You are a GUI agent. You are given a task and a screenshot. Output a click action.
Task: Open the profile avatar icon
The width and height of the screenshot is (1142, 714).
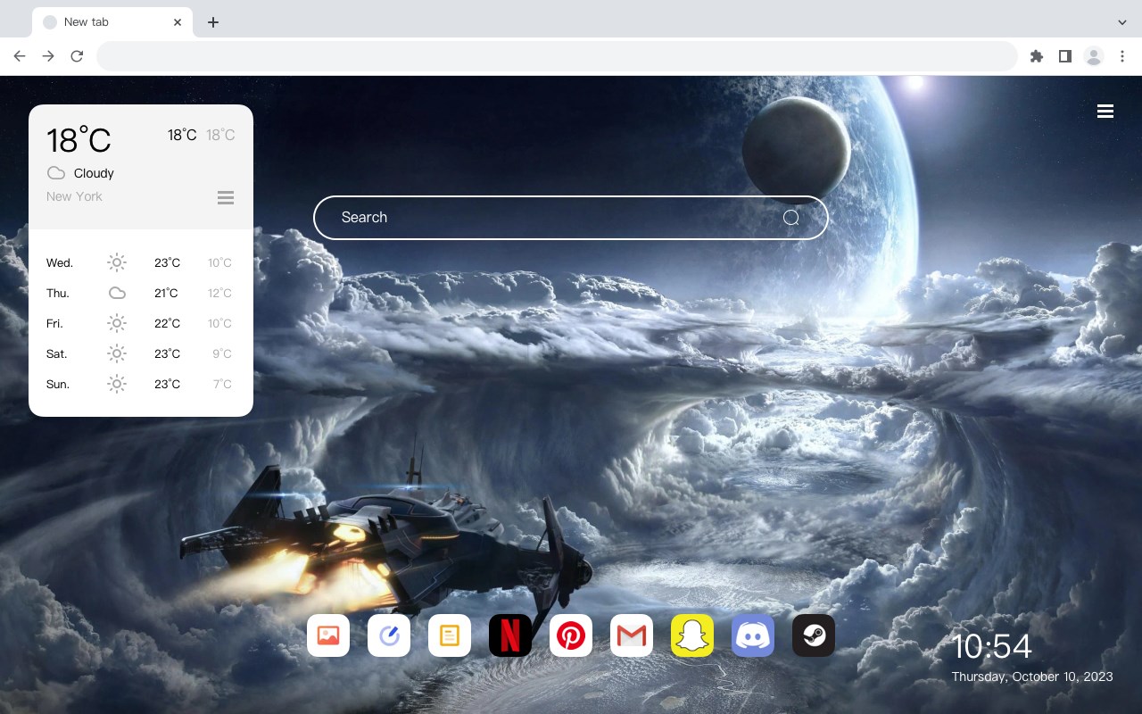tap(1094, 56)
